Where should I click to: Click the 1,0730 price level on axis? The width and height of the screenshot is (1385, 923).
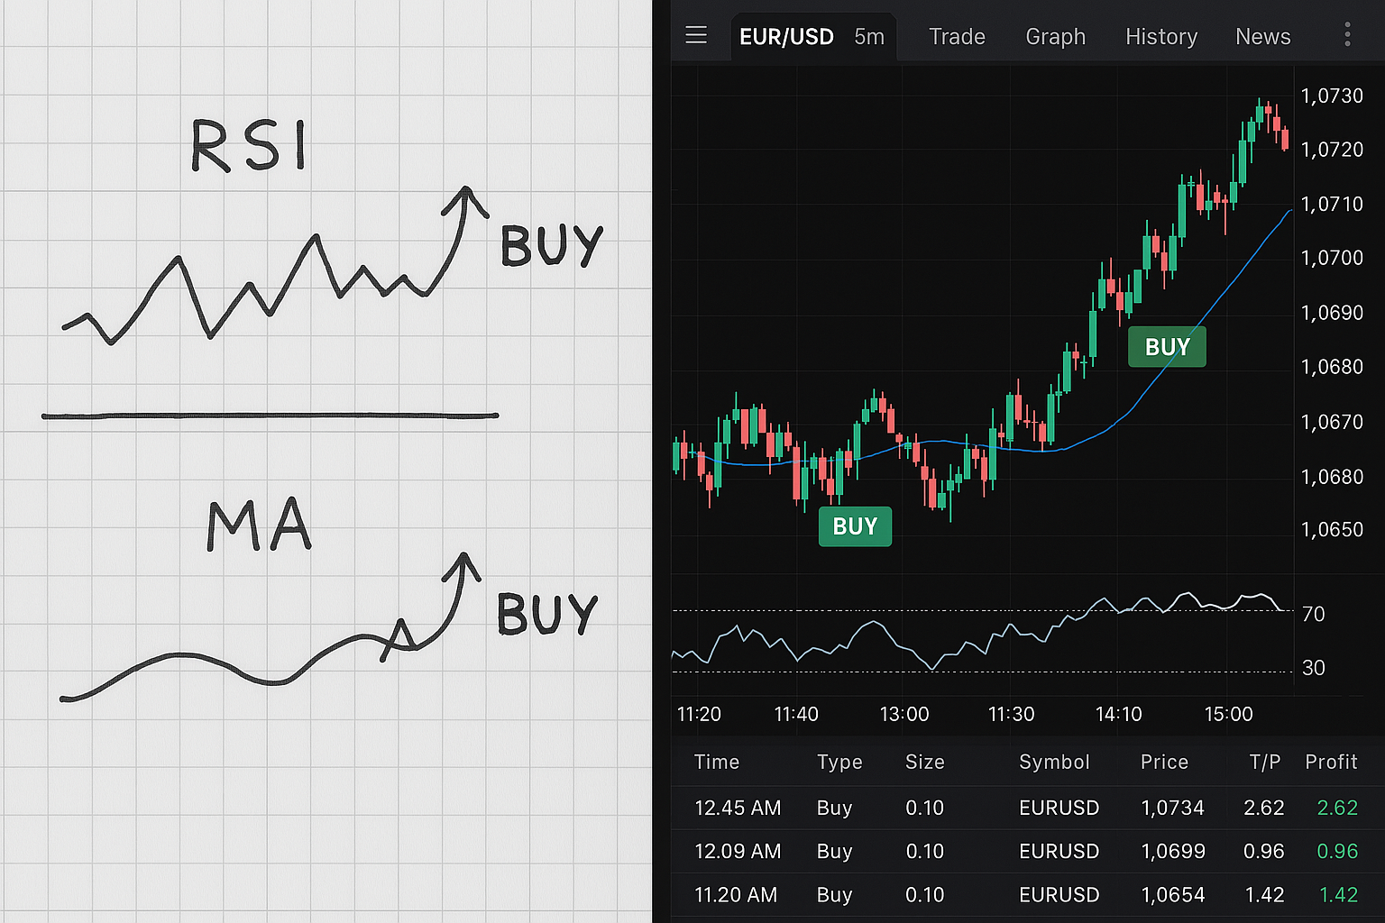pyautogui.click(x=1333, y=96)
